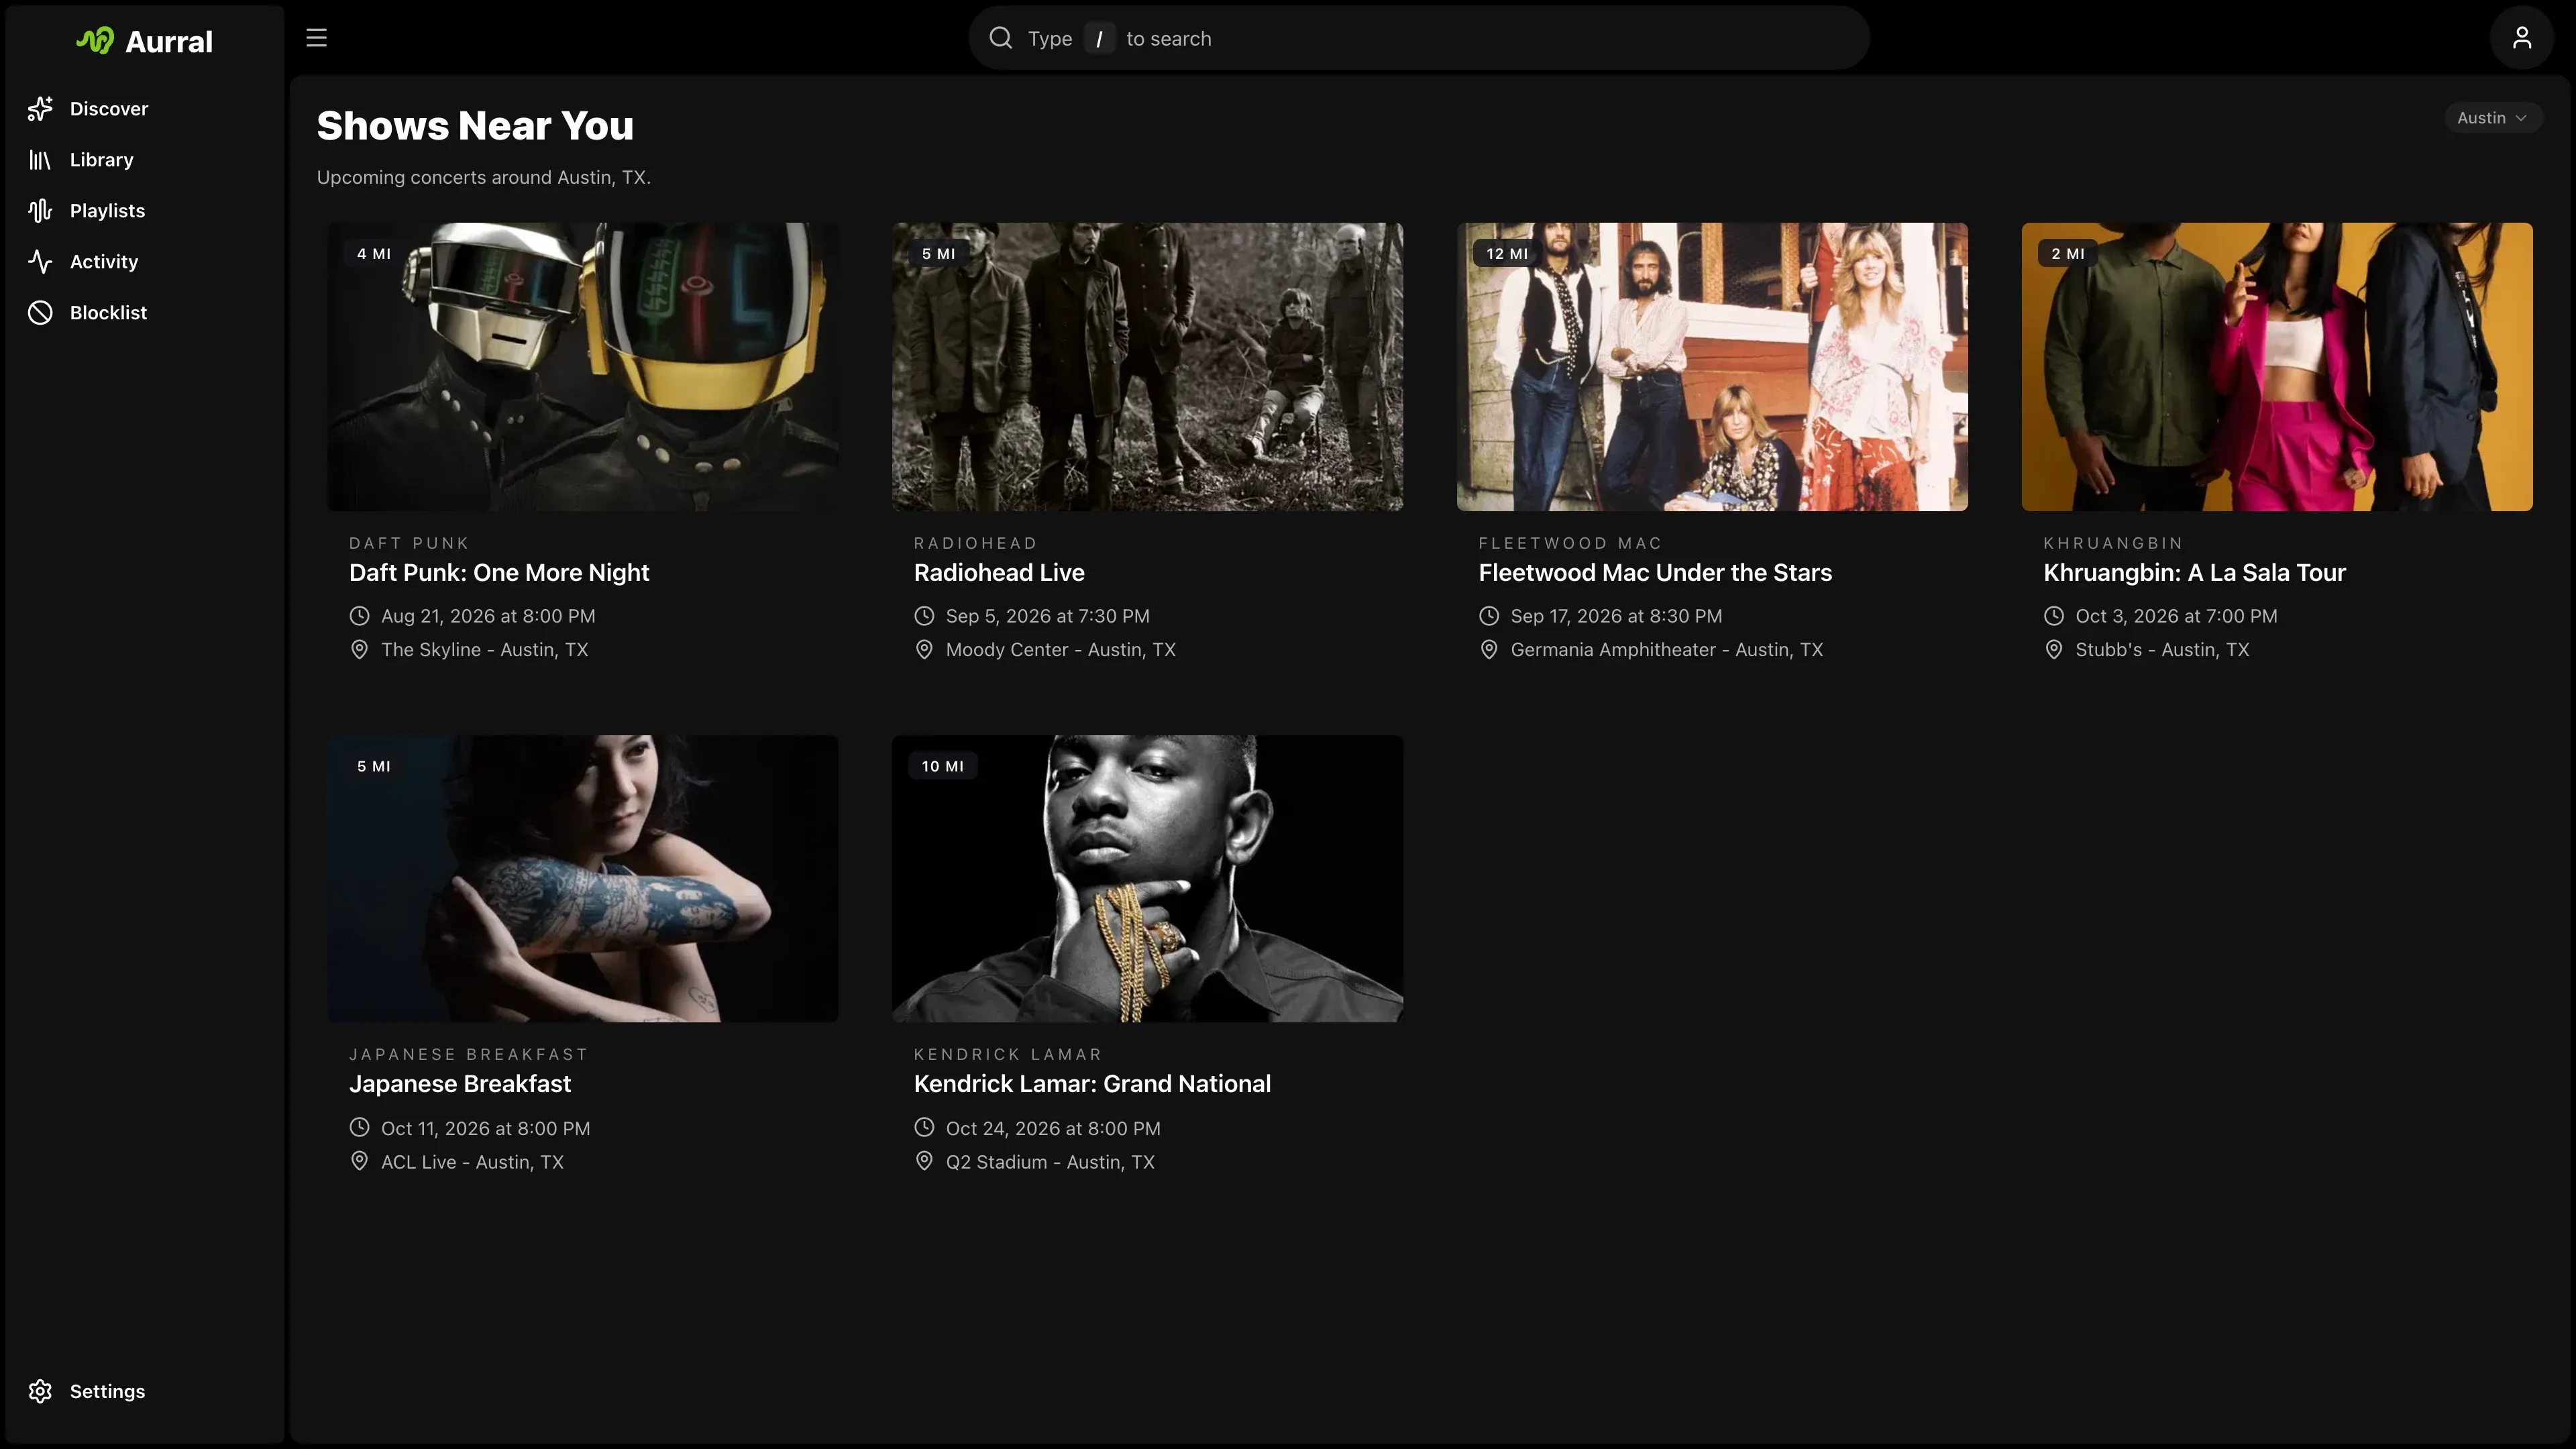Navigate to Playlists
Viewport: 2576px width, 1449px height.
[107, 211]
